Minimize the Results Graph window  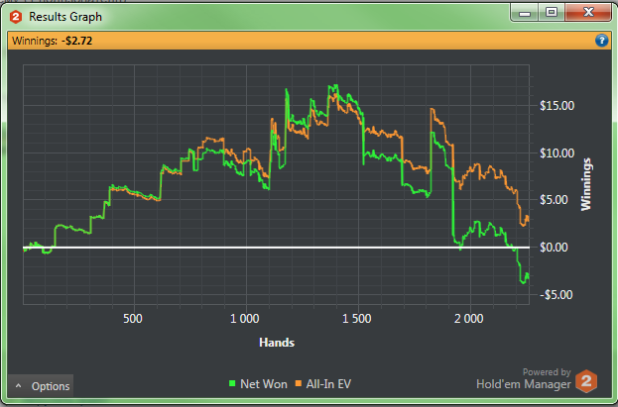(x=525, y=13)
